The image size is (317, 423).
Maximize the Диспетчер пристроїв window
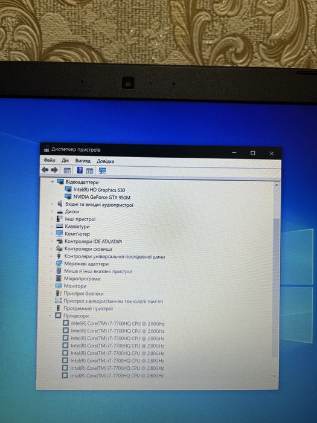pyautogui.click(x=252, y=153)
